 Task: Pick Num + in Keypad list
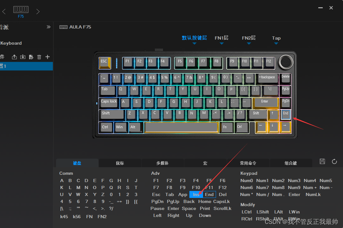(310, 187)
